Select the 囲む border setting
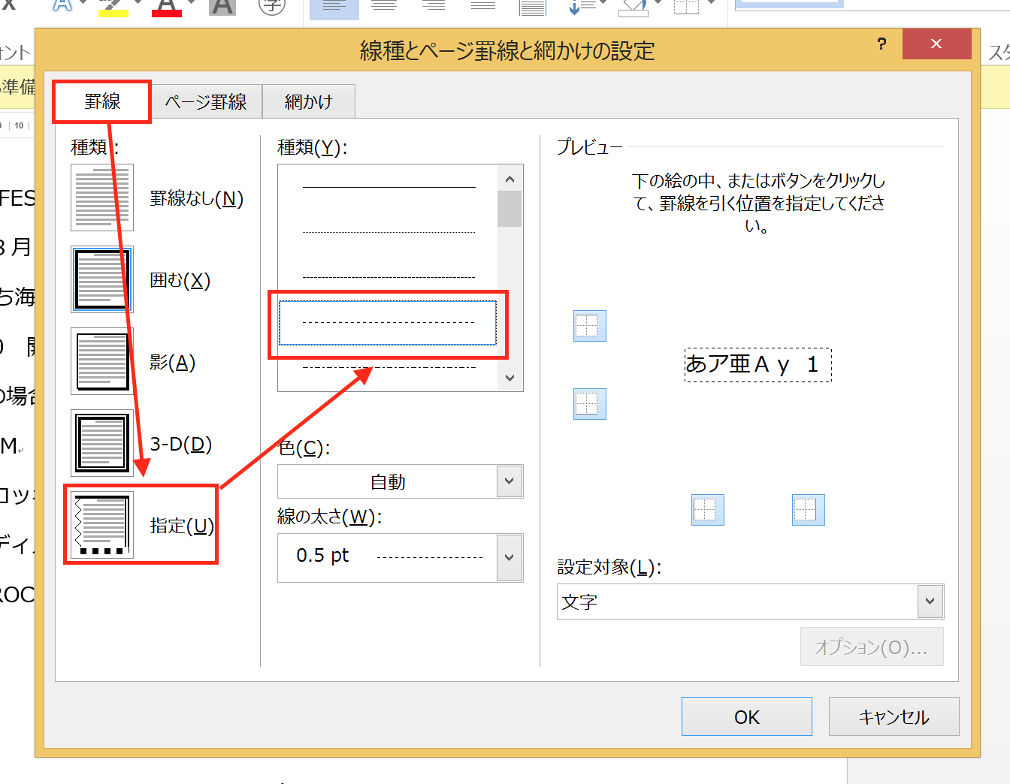This screenshot has width=1010, height=784. click(101, 279)
